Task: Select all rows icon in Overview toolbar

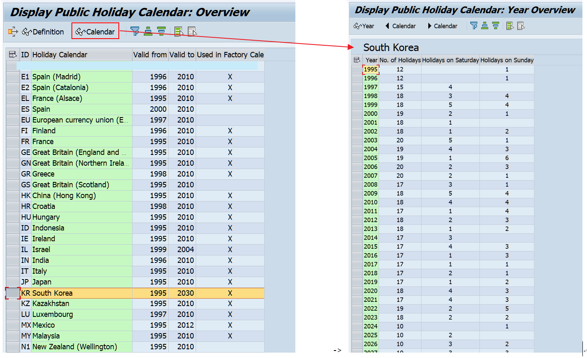Action: pyautogui.click(x=179, y=32)
